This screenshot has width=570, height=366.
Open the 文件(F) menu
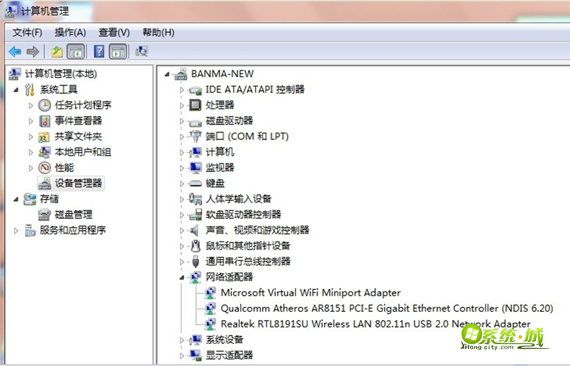[x=27, y=32]
